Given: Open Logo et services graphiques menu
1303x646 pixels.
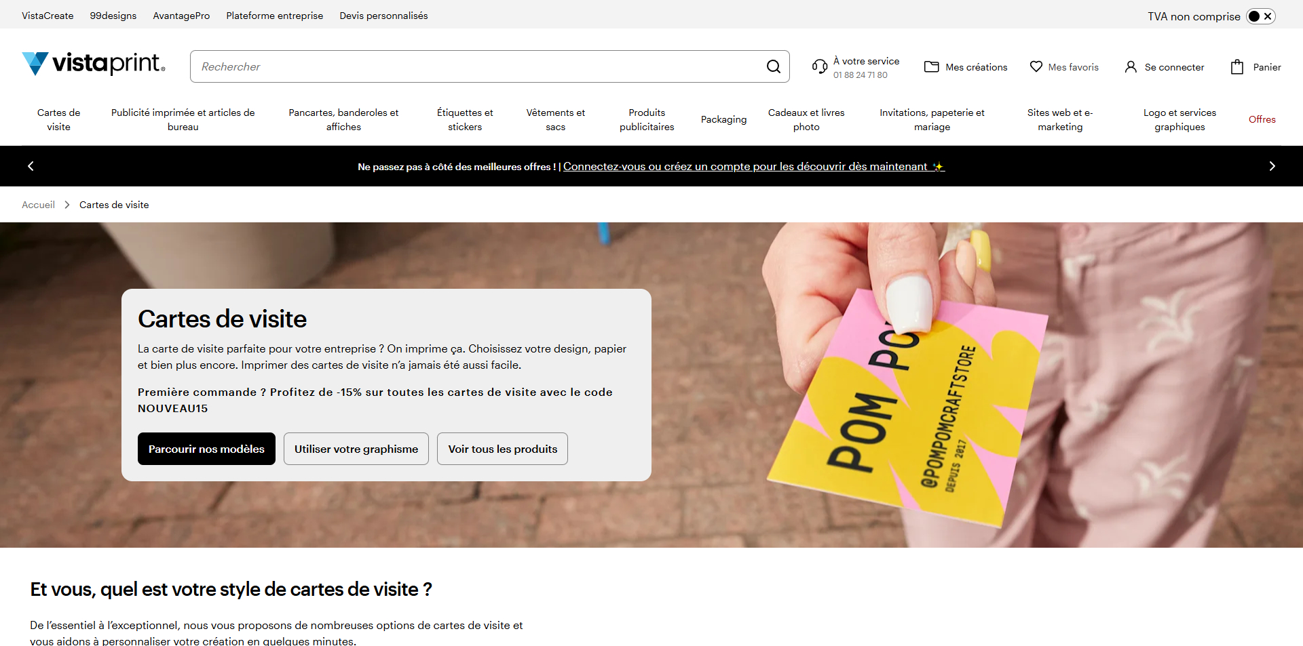Looking at the screenshot, I should coord(1179,119).
